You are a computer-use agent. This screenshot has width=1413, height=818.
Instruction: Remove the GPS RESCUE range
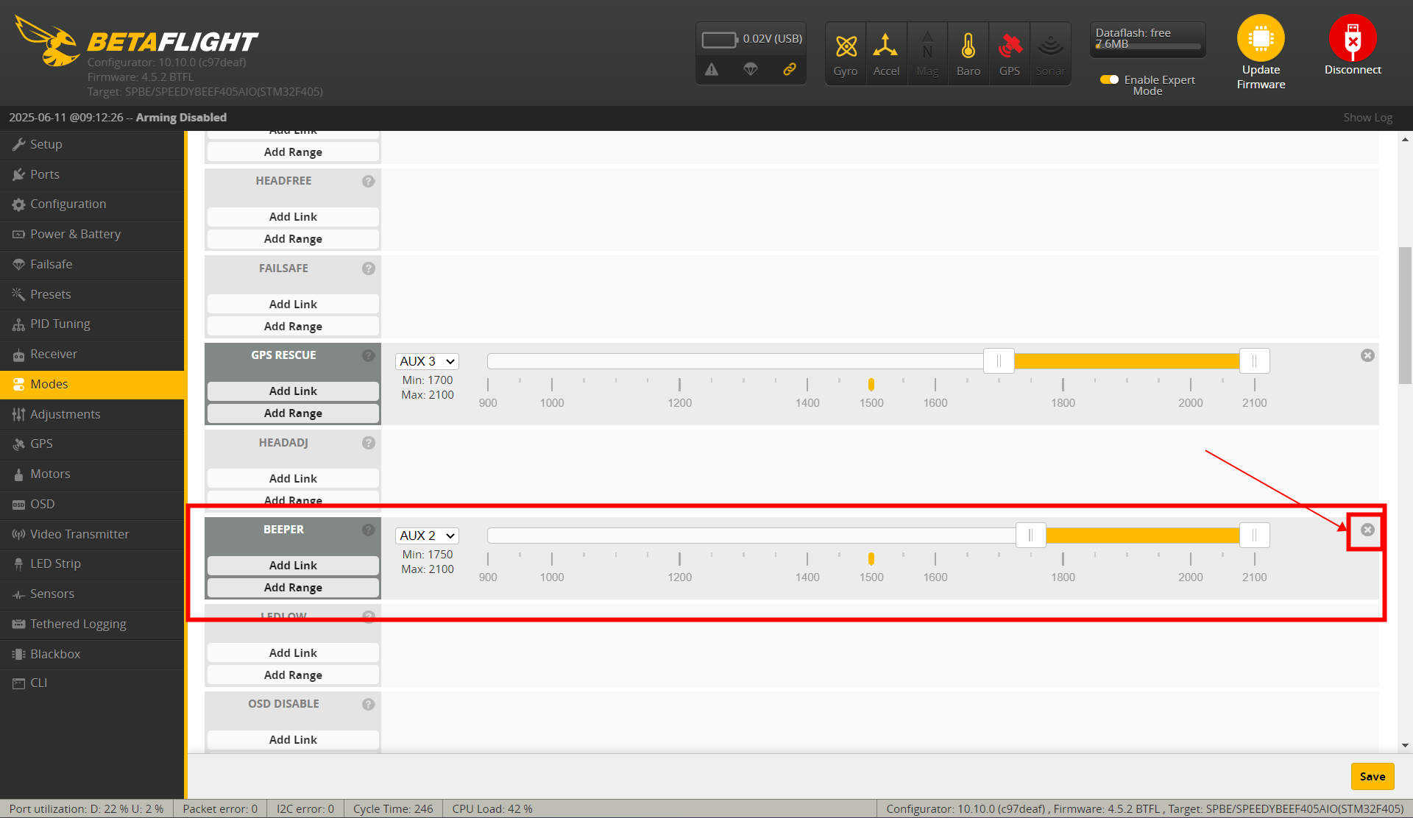click(1367, 355)
